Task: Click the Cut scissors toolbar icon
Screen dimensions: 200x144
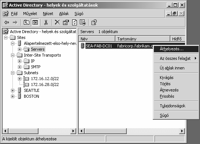Action: pyautogui.click(x=46, y=22)
